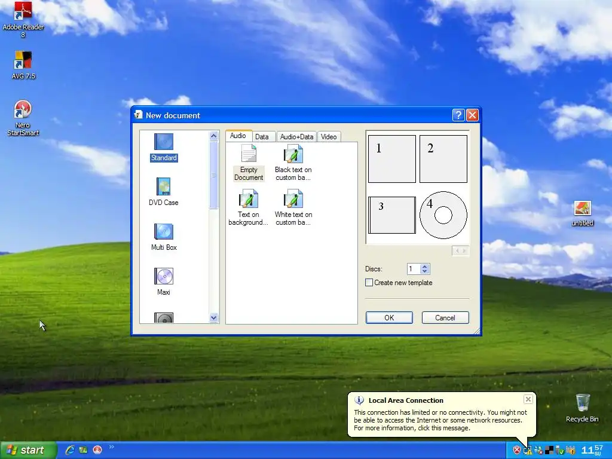
Task: Click the Discs number input field
Action: (x=414, y=269)
